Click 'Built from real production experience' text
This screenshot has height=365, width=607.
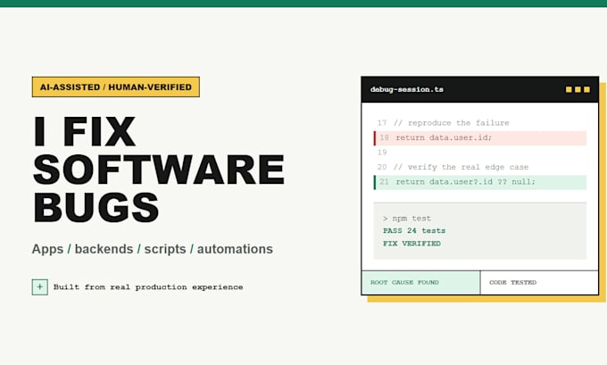coord(148,287)
